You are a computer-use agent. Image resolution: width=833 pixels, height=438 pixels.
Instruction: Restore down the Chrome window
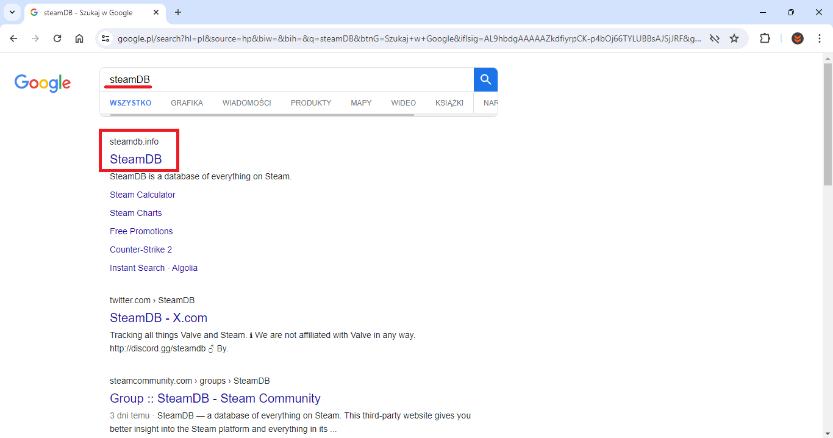(x=791, y=12)
